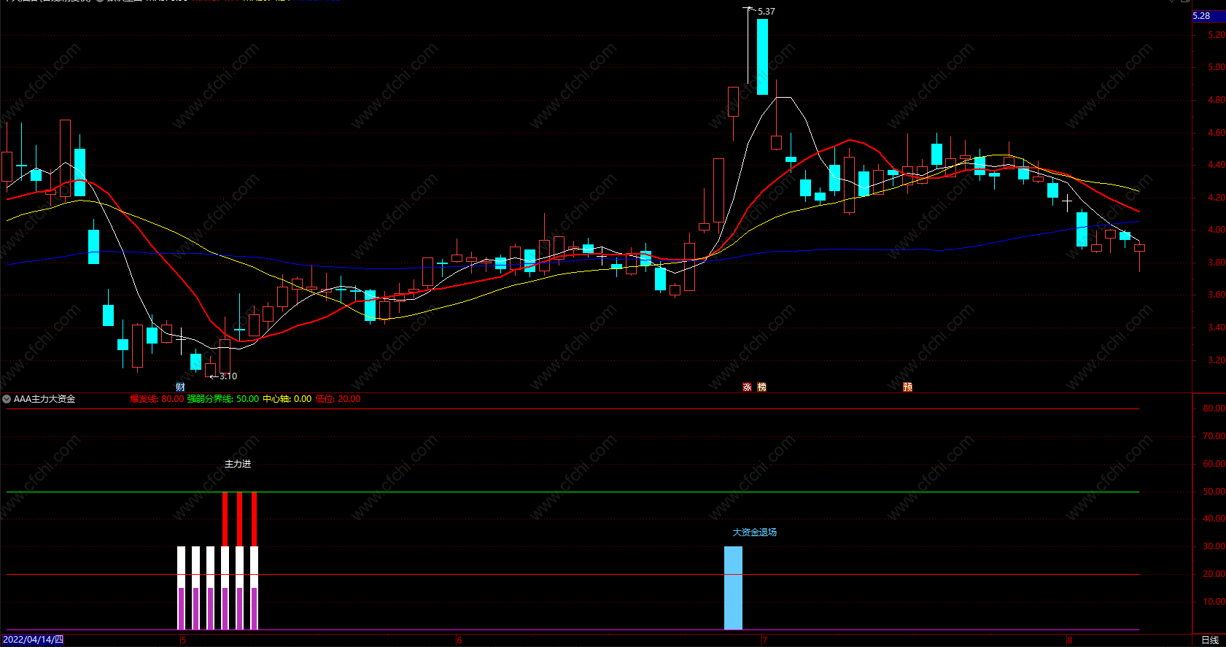Click the 涨 event marker icon
Viewport: 1226px width, 647px height.
tap(747, 387)
